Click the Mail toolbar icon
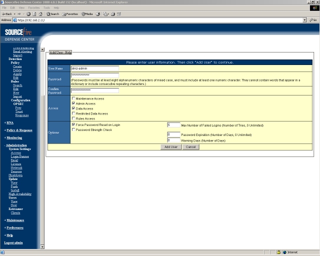This screenshot has height=256, width=320. tap(105, 14)
